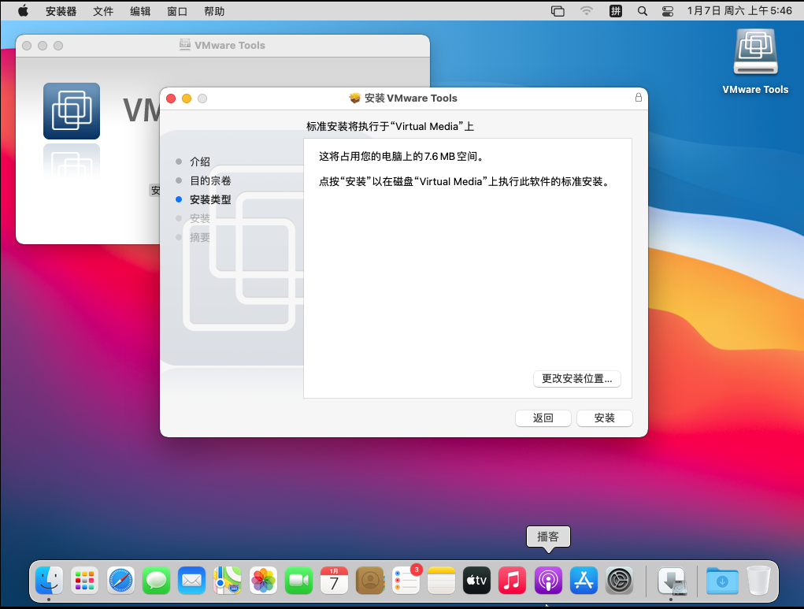The width and height of the screenshot is (804, 609).
Task: Click the greyed 安装 step in sidebar
Action: click(x=199, y=218)
